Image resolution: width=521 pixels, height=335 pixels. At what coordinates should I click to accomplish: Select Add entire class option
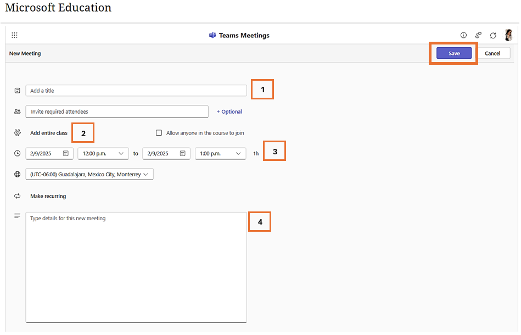click(49, 133)
